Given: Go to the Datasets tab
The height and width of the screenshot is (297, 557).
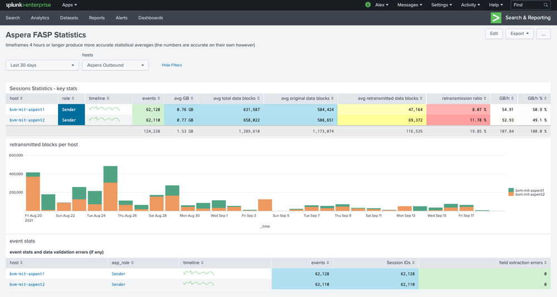Looking at the screenshot, I should click(x=69, y=18).
